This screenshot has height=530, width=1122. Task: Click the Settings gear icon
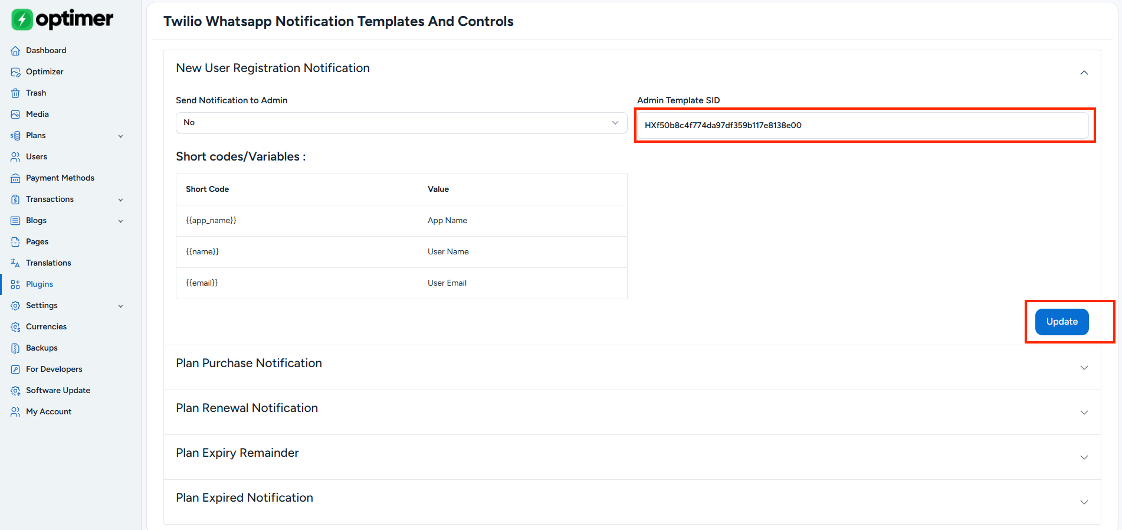(x=15, y=306)
